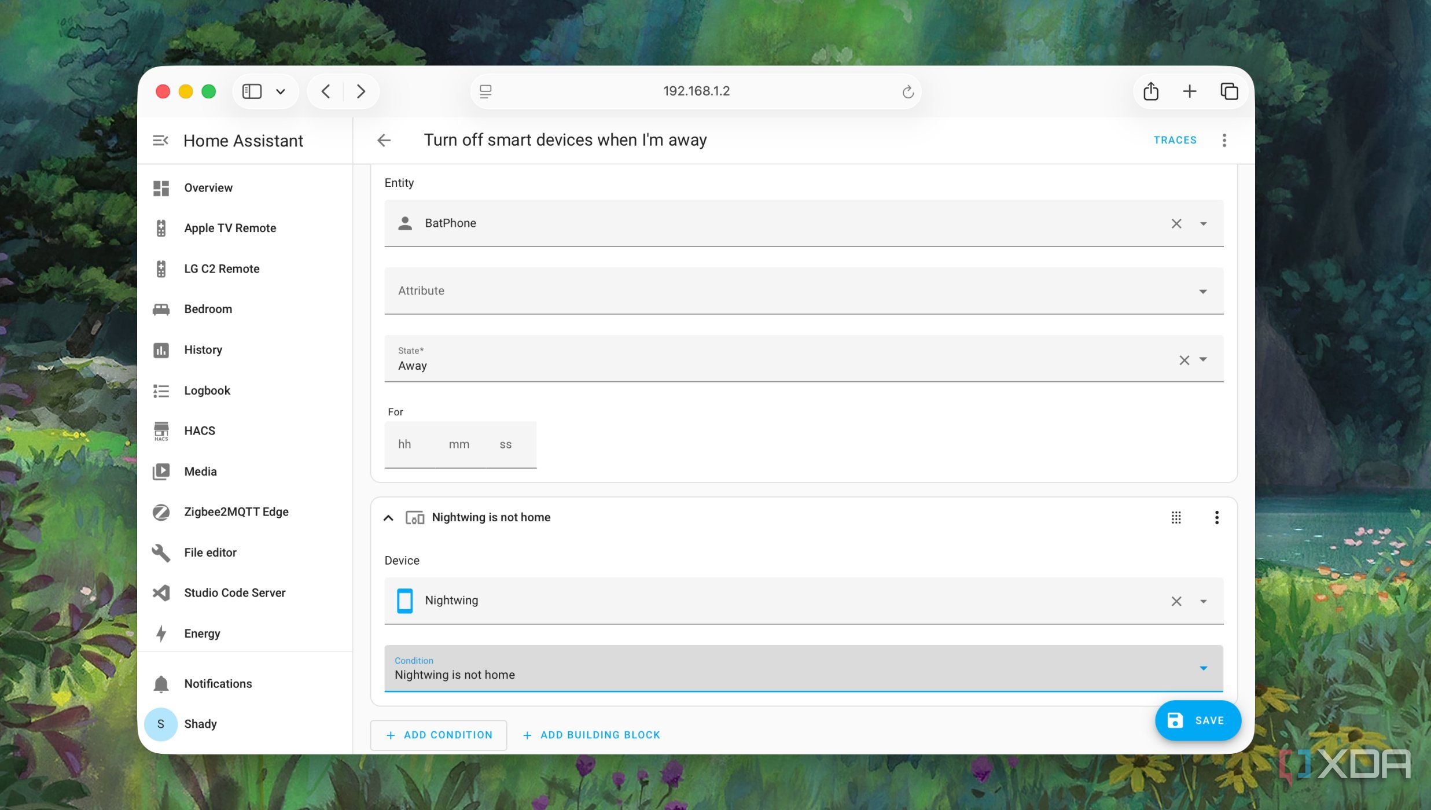Viewport: 1431px width, 810px height.
Task: Open Apple TV Remote panel
Action: pos(245,228)
